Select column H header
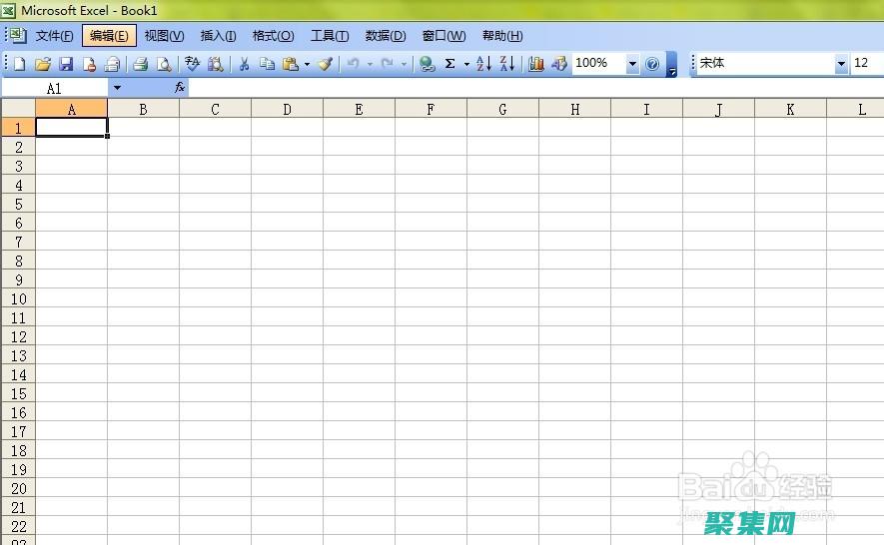Viewport: 884px width, 545px height. pyautogui.click(x=574, y=109)
